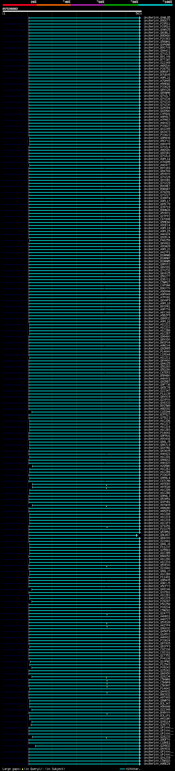Open hit UniRef100_P20363
The height and width of the screenshot is (771, 175).
[x=157, y=39]
